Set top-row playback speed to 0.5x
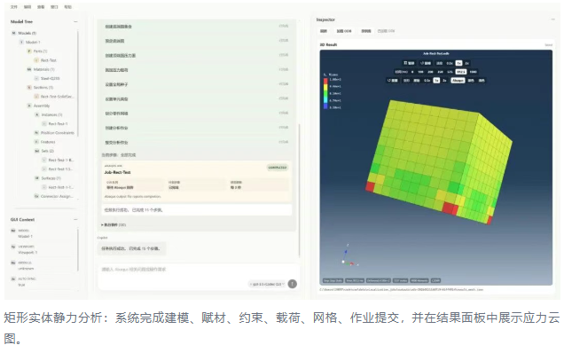Image resolution: width=564 pixels, height=353 pixels. 450,63
